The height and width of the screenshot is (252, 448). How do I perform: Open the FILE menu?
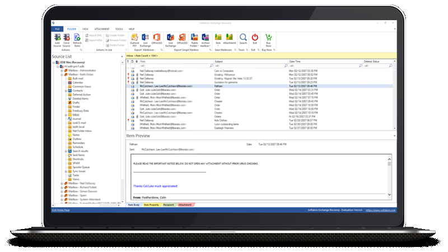click(57, 28)
